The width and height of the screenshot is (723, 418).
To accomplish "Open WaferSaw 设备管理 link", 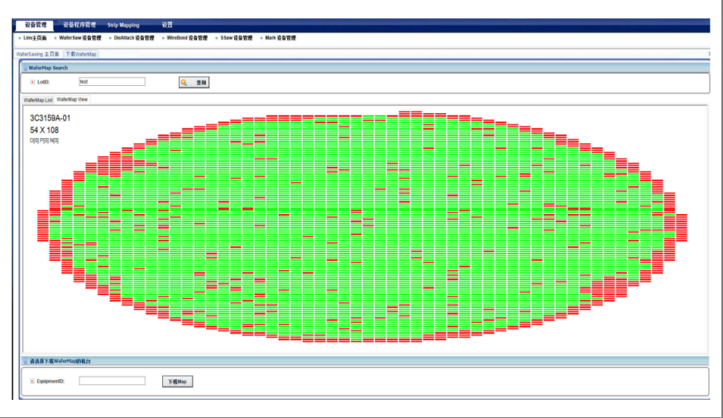I will click(79, 38).
